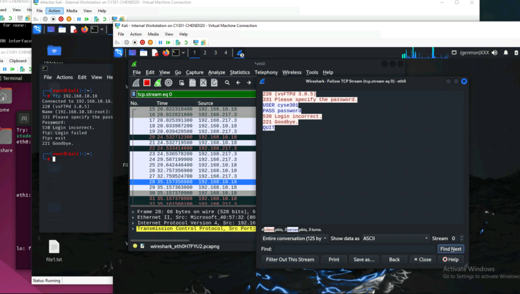This screenshot has width=520, height=294.
Task: Open the Show data as ASCII dropdown
Action: click(396, 238)
